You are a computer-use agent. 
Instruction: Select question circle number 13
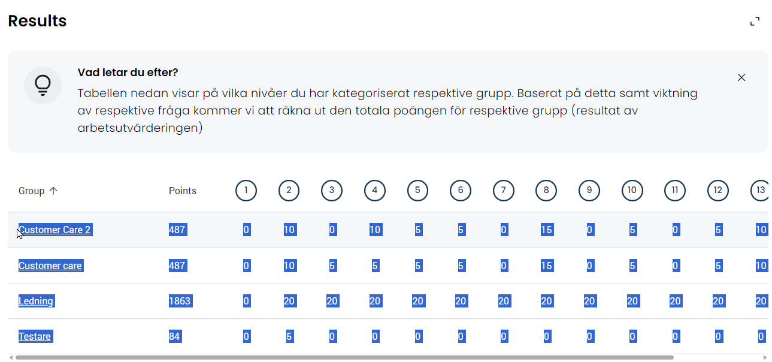pos(759,191)
